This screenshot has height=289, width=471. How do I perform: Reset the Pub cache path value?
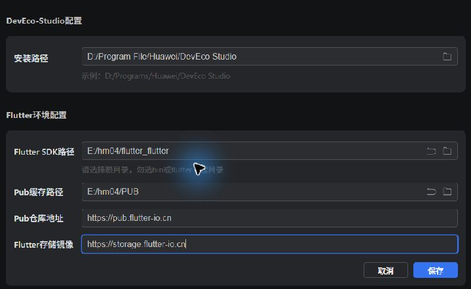click(x=431, y=191)
